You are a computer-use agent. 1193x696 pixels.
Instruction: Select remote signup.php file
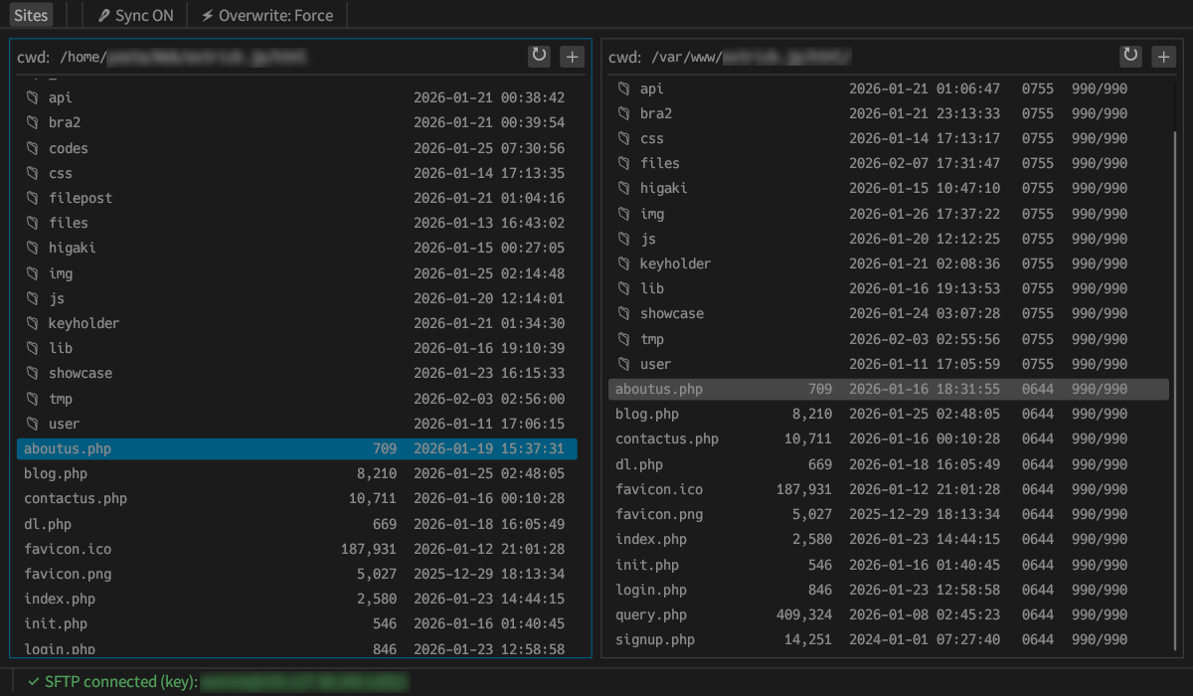(x=655, y=639)
